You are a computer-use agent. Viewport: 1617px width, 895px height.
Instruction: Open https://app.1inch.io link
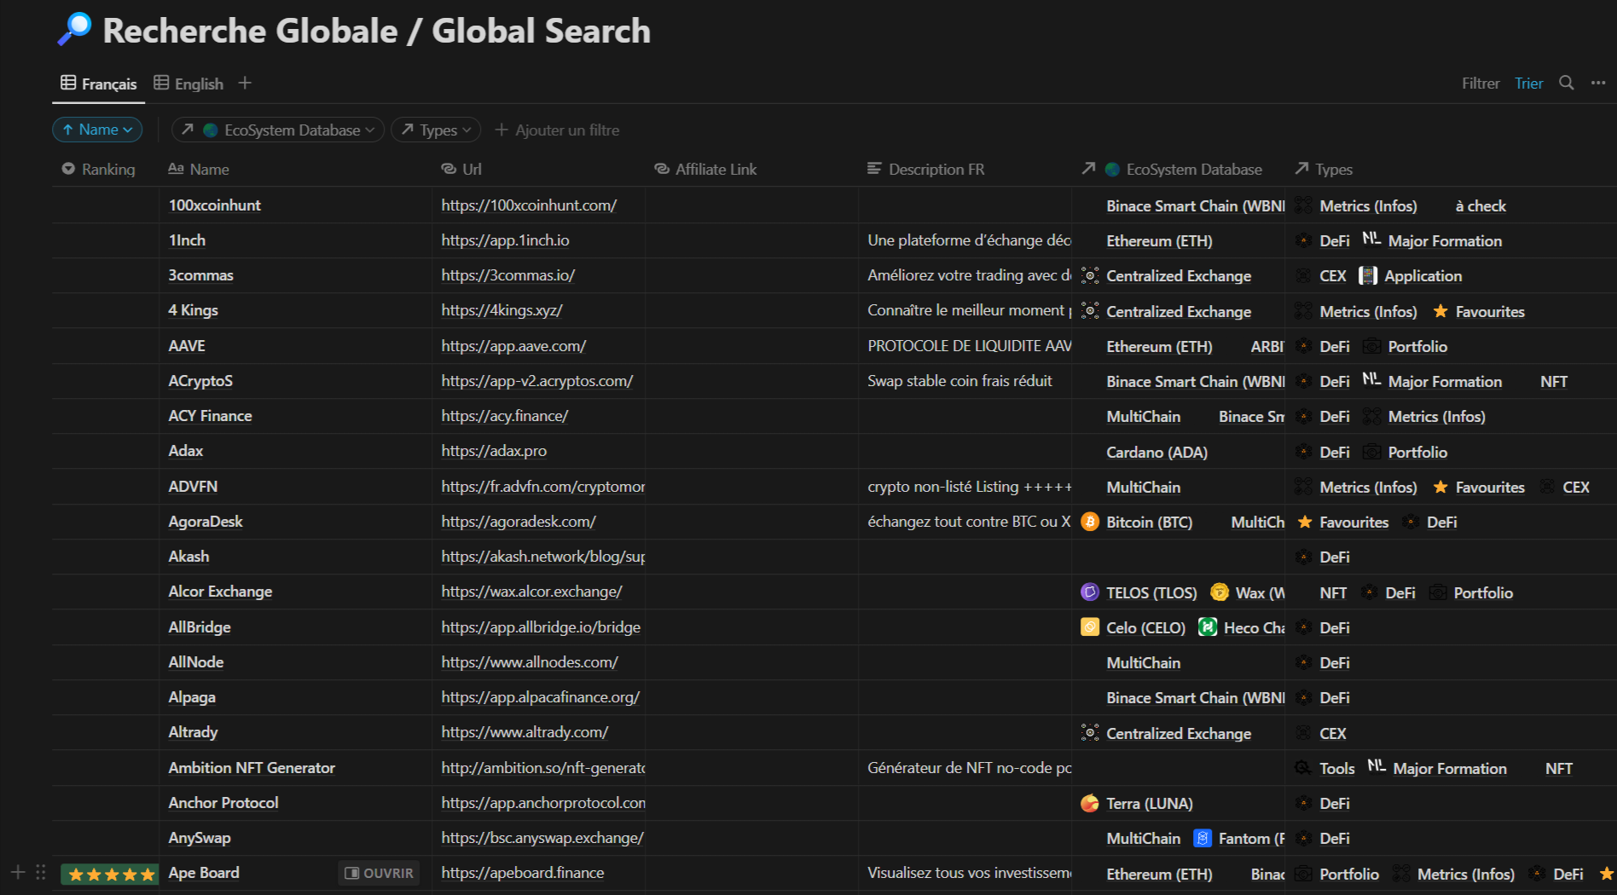(505, 240)
